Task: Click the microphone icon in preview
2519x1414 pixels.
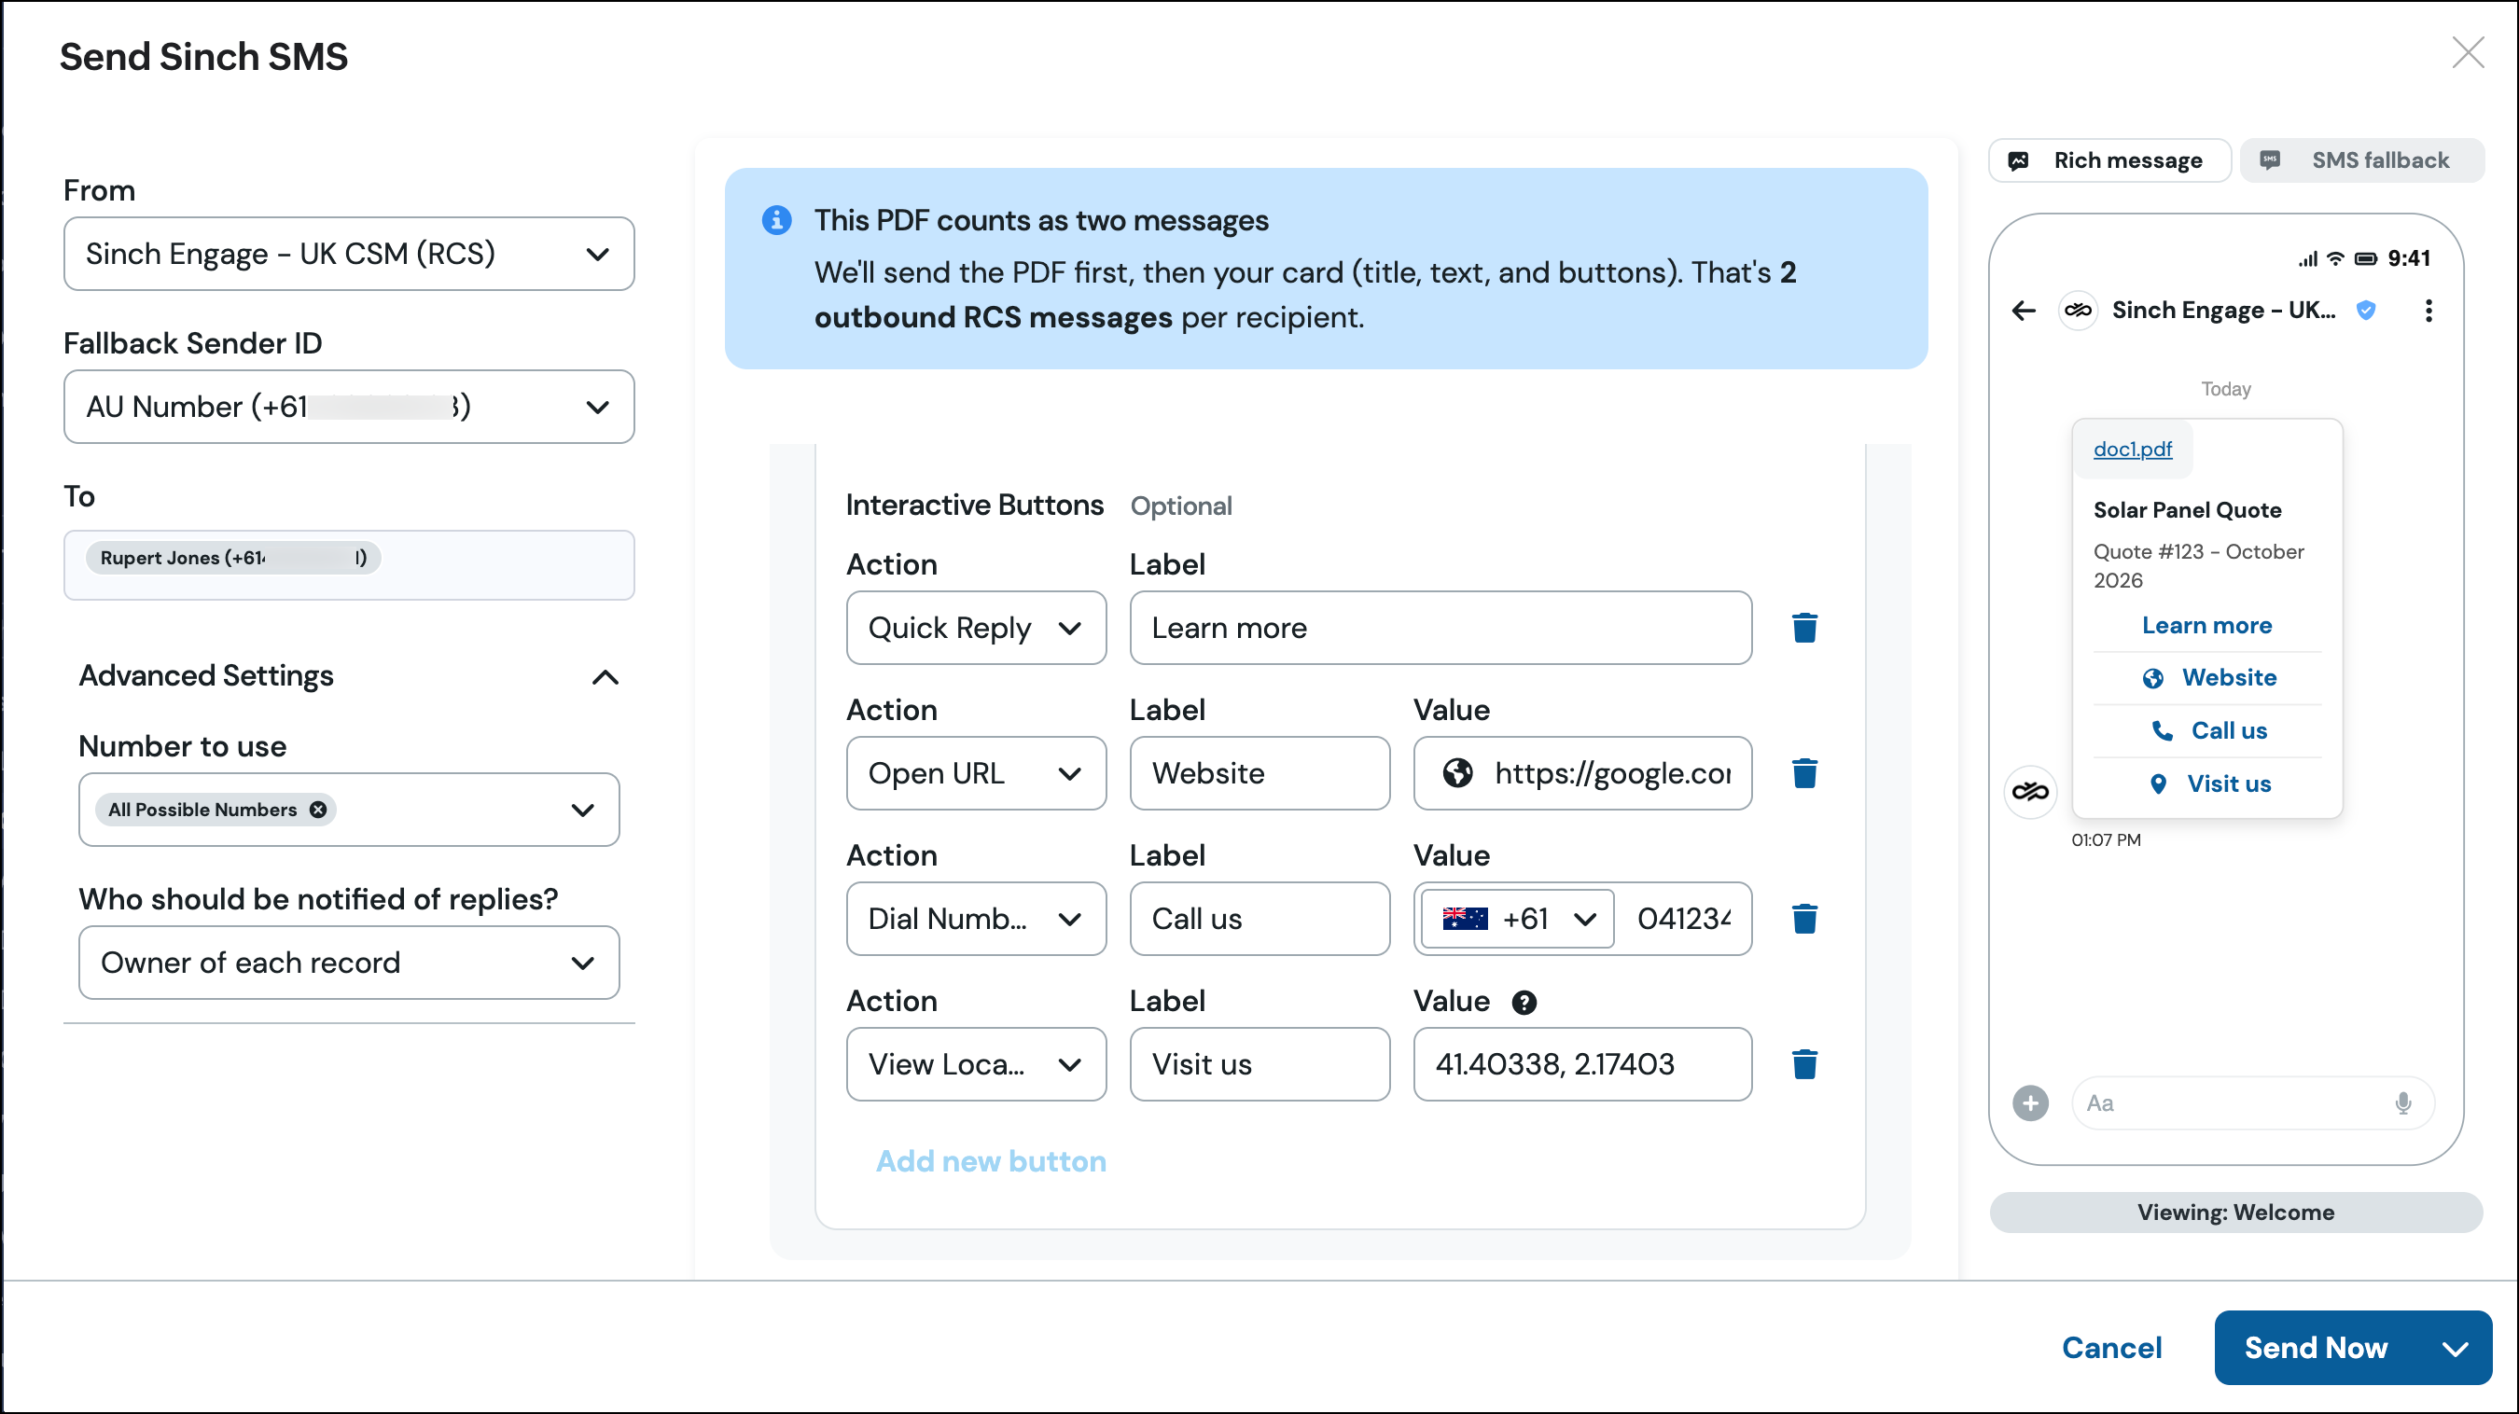Action: (x=2402, y=1103)
